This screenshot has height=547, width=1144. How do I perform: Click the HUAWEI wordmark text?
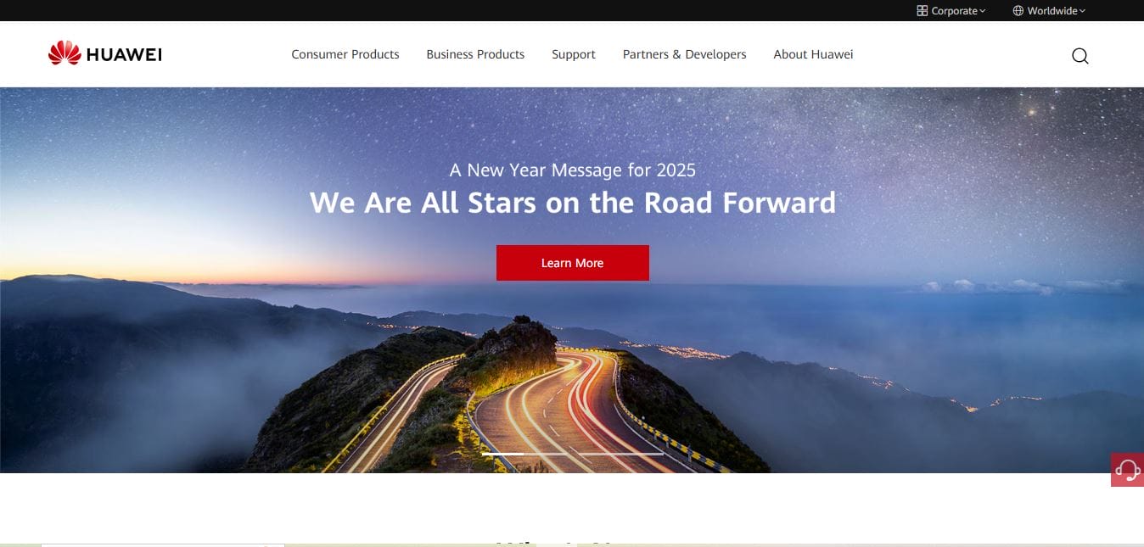pos(124,55)
